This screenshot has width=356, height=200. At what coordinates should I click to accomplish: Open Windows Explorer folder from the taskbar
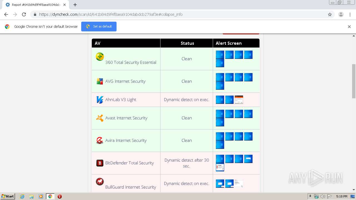[31, 196]
